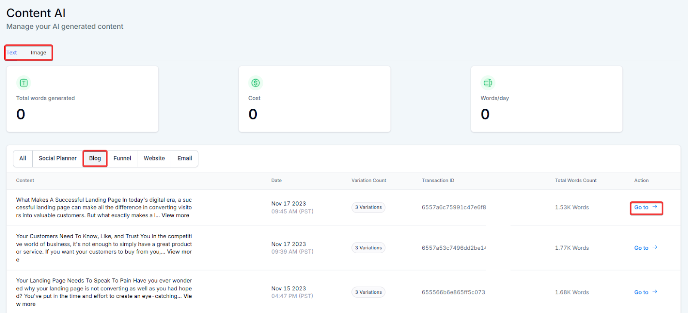Click the Nov 15 2023 date
Screen dimensions: 688x313
[x=289, y=288]
